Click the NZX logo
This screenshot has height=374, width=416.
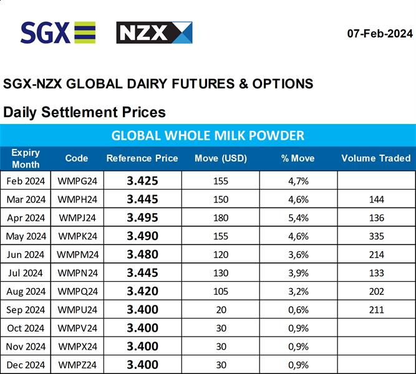click(x=154, y=32)
